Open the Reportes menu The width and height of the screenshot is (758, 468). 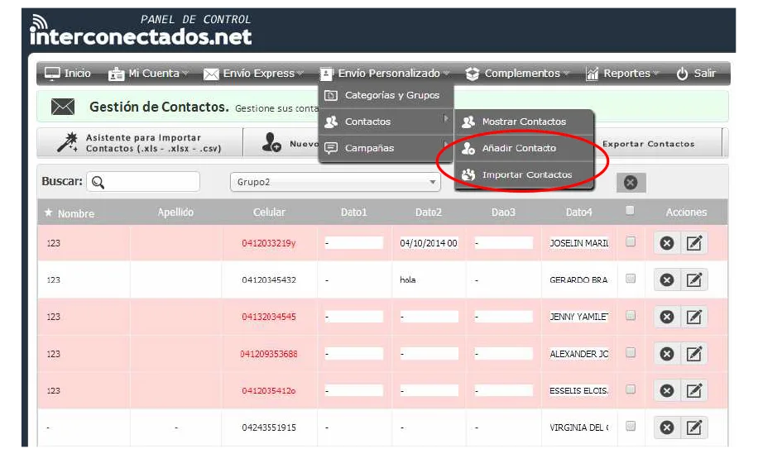[x=622, y=74]
